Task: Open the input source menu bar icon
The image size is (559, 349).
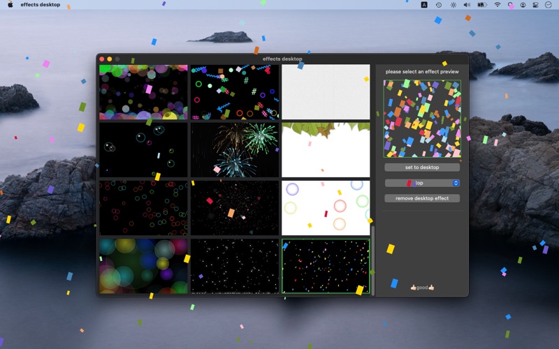Action: 424,5
